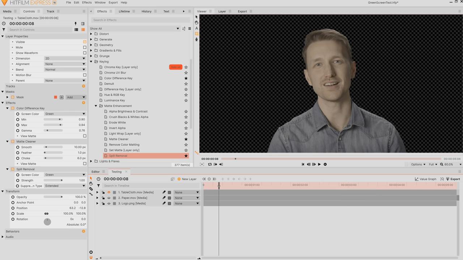Open the effects list options menu
Screen dimensions: 463x260
tap(190, 29)
